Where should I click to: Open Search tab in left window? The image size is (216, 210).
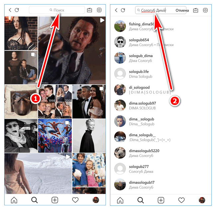(35, 200)
